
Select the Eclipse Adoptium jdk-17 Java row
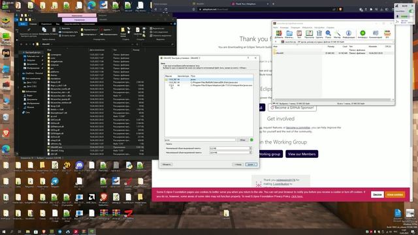209,86
